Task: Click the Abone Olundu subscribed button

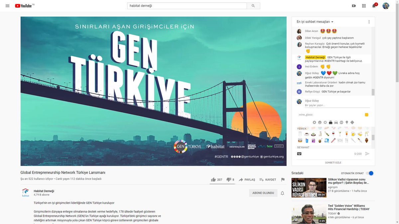Action: pyautogui.click(x=263, y=193)
